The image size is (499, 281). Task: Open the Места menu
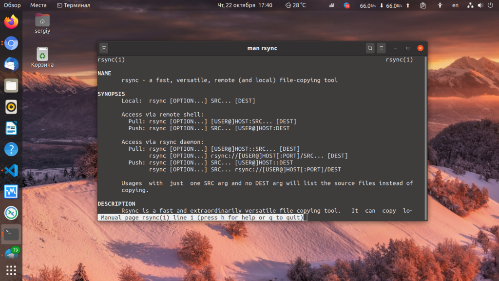click(38, 5)
